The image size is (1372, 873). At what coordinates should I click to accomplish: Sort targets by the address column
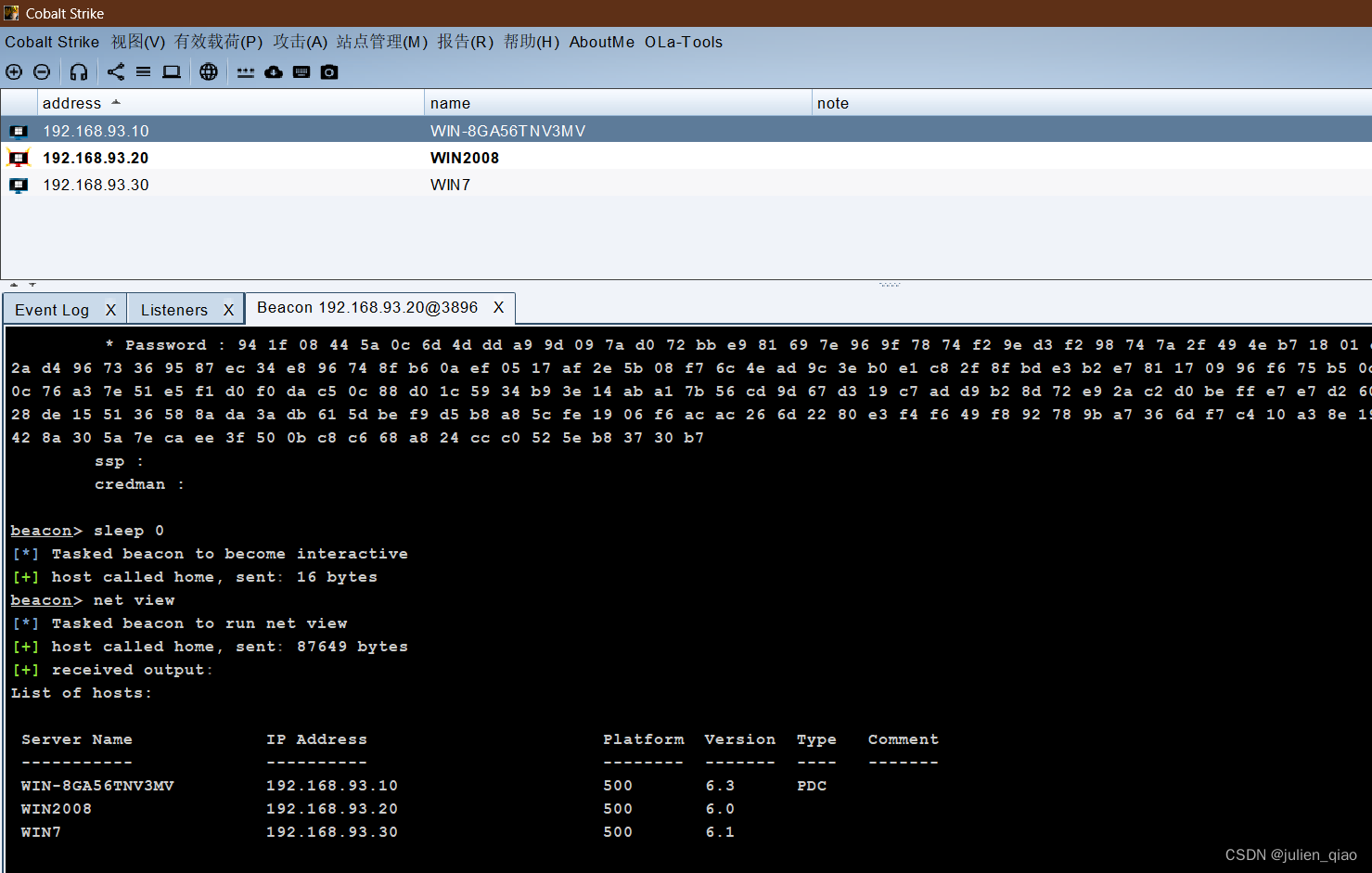[230, 103]
